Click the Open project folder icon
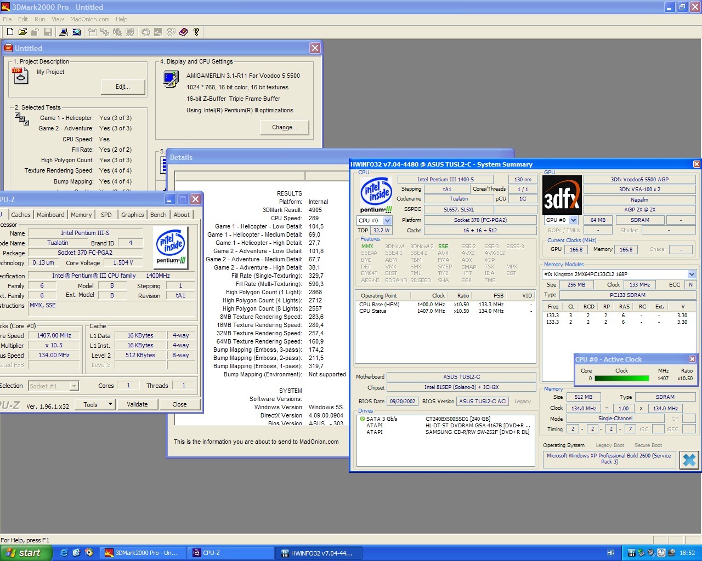The width and height of the screenshot is (702, 561). (22, 32)
